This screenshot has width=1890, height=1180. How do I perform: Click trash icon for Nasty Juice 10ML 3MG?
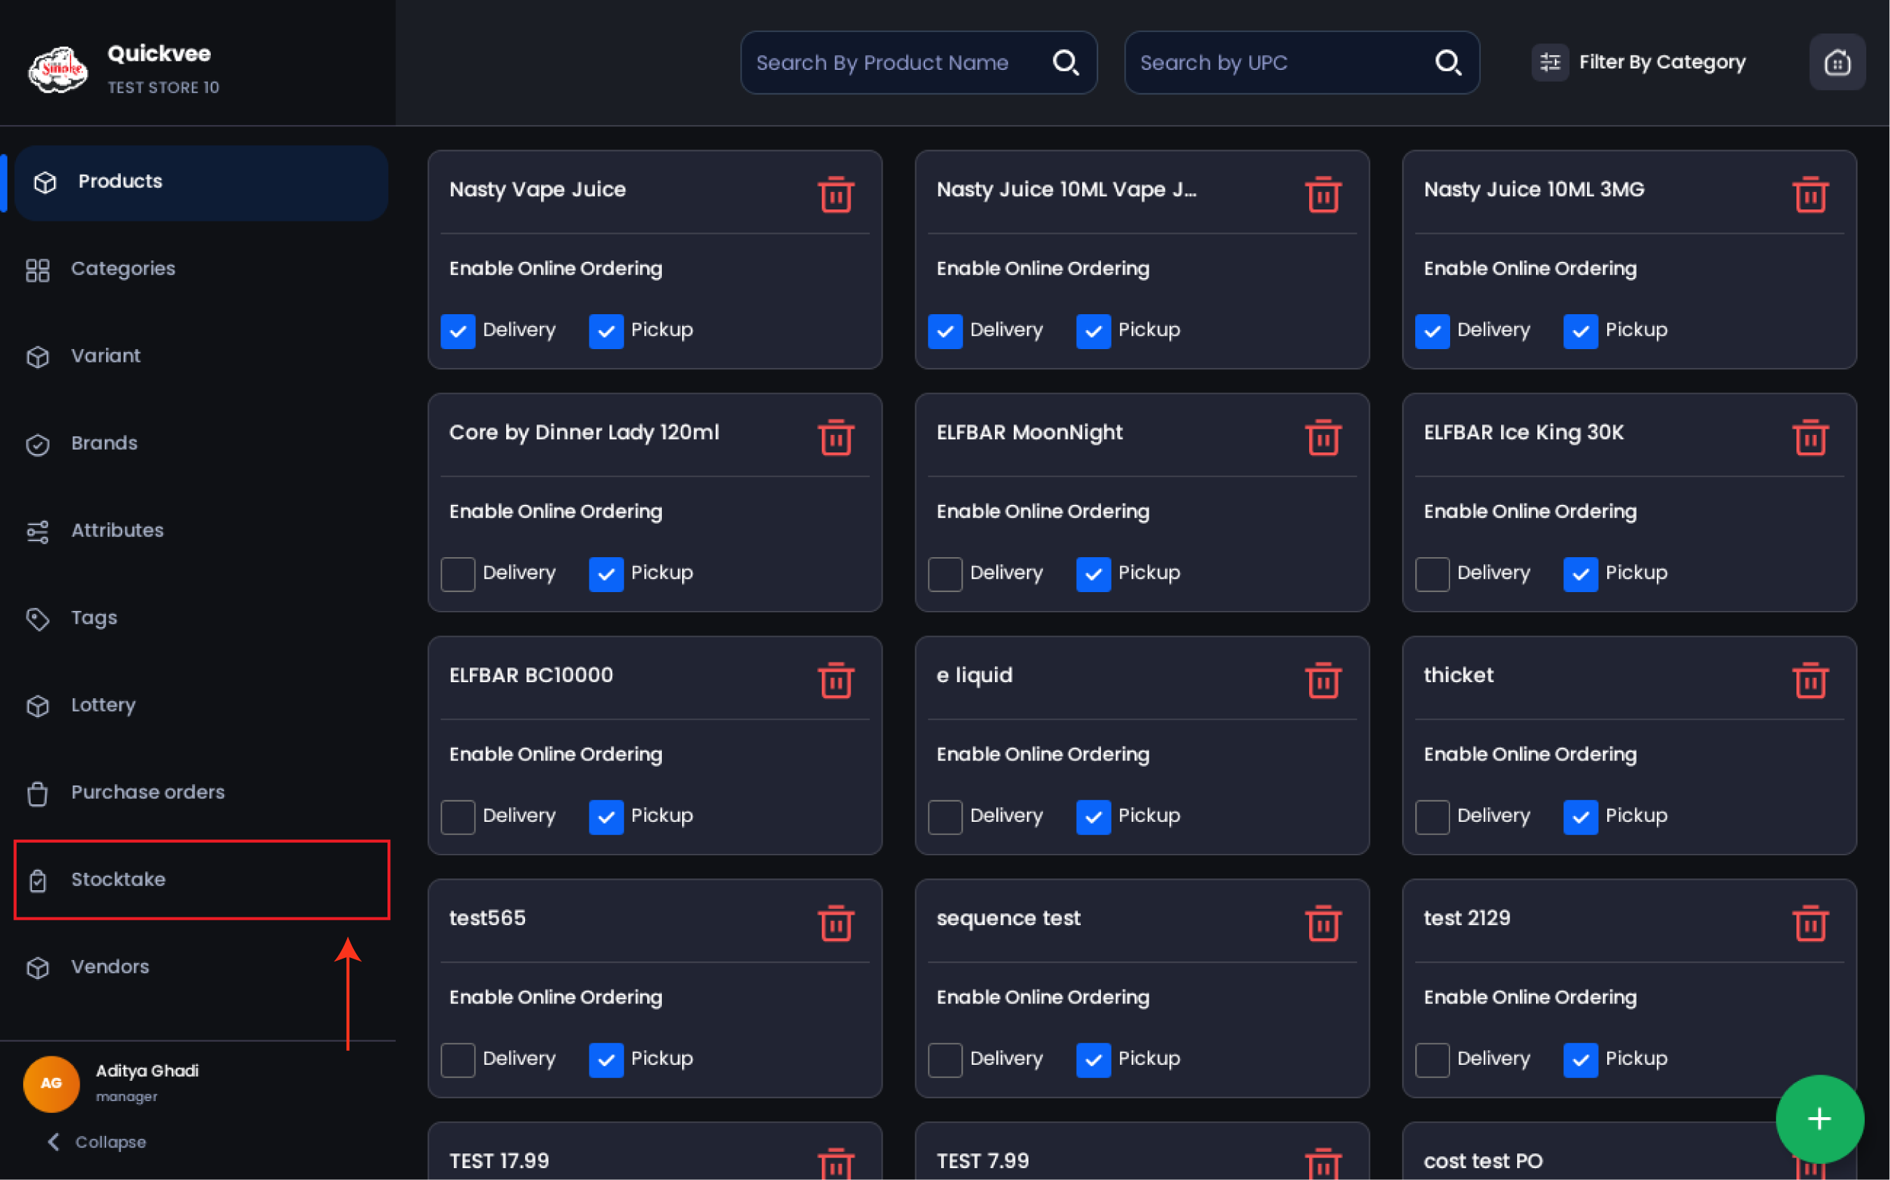[x=1810, y=193]
